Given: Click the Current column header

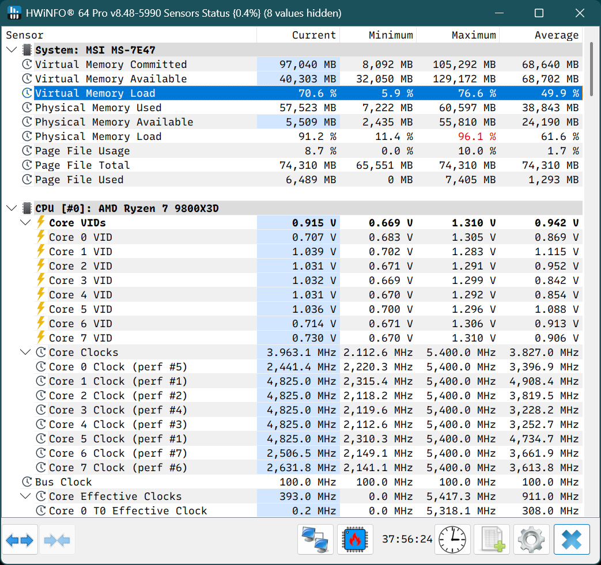Looking at the screenshot, I should (298, 35).
